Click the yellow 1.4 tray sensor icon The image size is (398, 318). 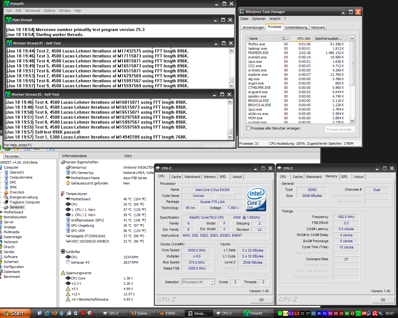coord(285,313)
